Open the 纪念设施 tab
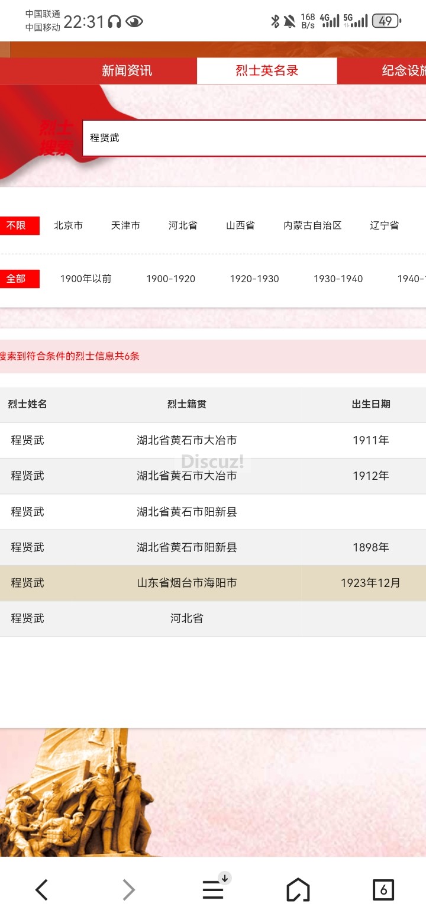426x923 pixels. tap(404, 71)
